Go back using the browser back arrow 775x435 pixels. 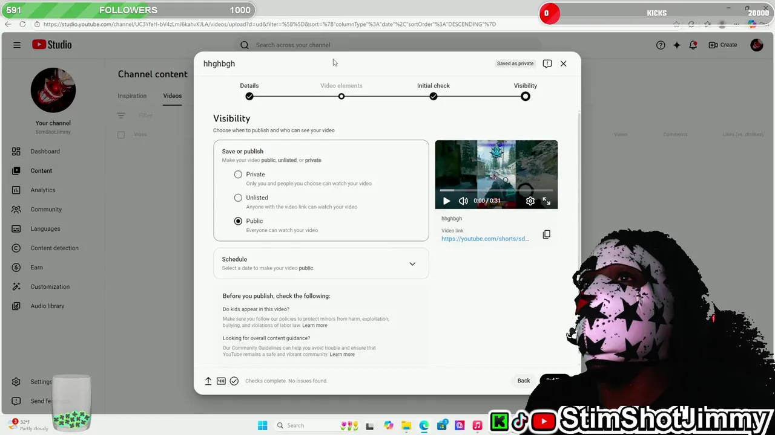(x=7, y=24)
